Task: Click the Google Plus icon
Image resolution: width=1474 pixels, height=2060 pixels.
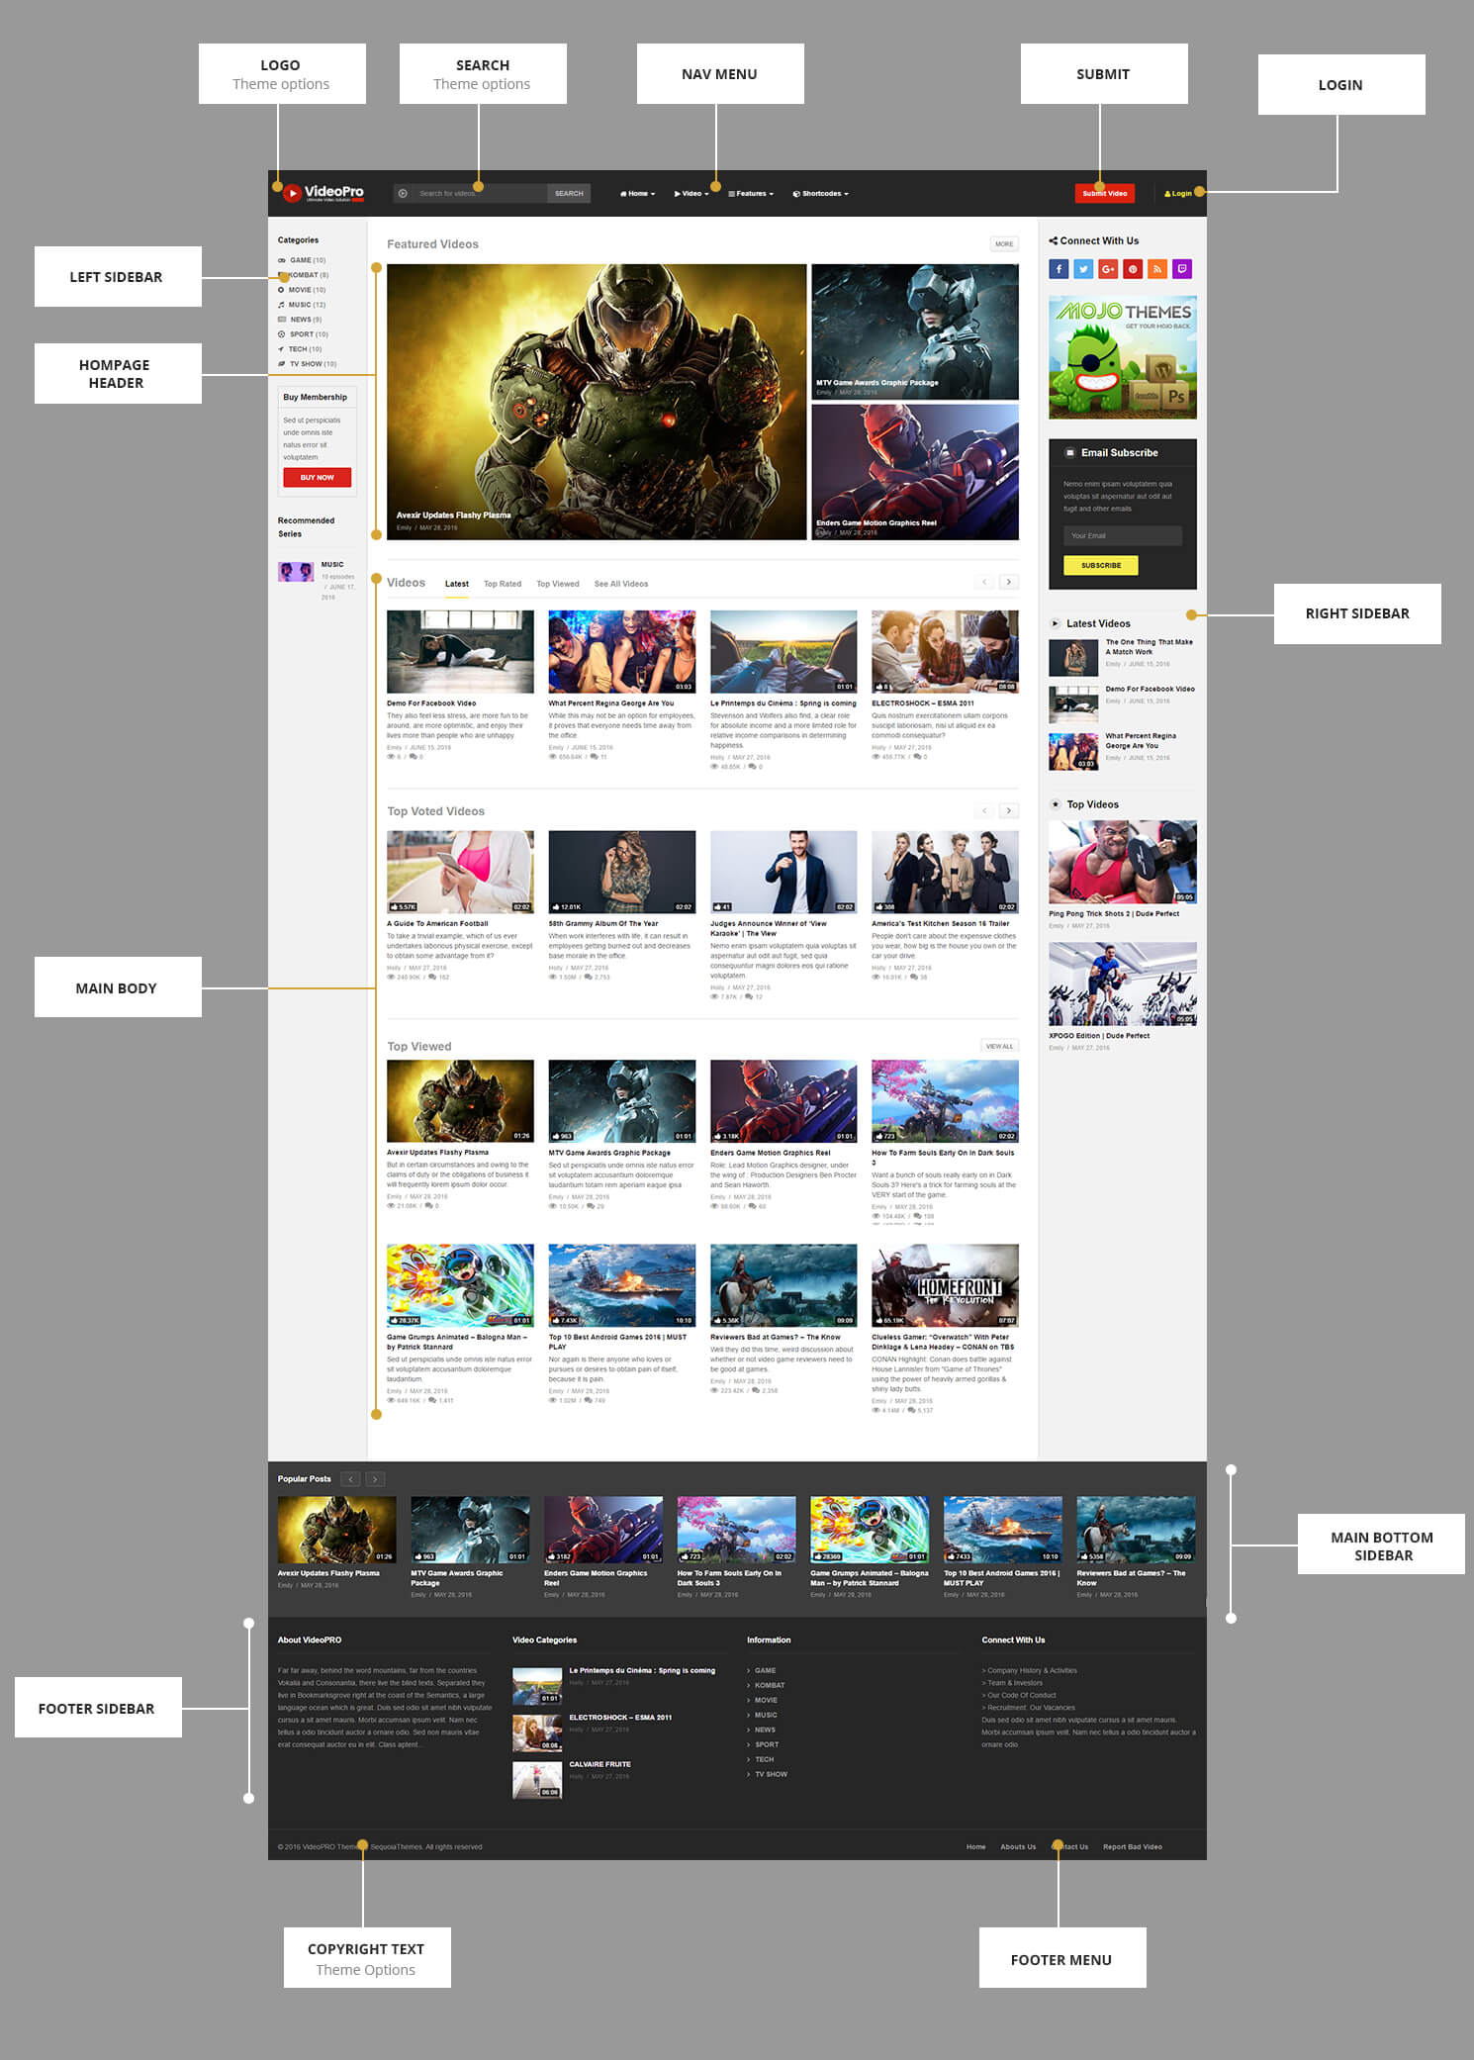Action: coord(1108,269)
